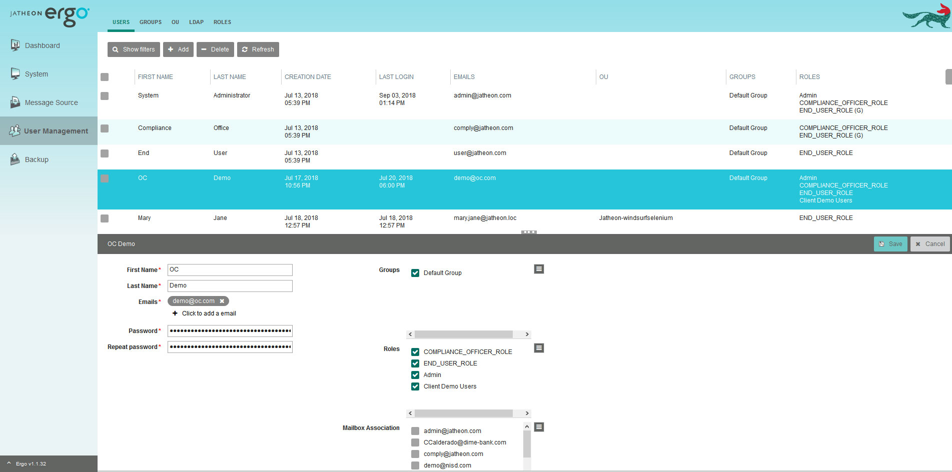Open the LDAP tab
Image resolution: width=952 pixels, height=472 pixels.
coord(196,22)
